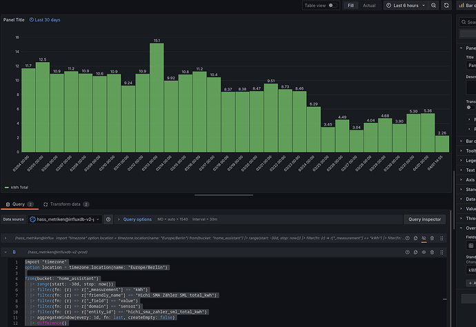Select the Actual display mode
Screen dimensions: 476x327
tap(369, 6)
